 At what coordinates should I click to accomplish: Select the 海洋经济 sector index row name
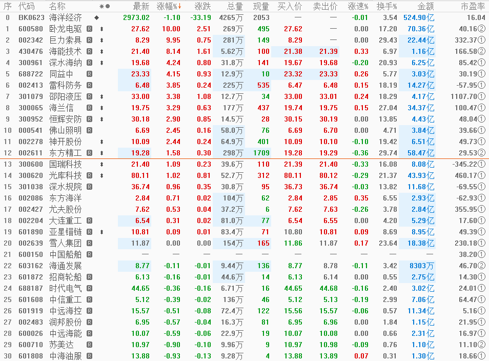click(65, 18)
